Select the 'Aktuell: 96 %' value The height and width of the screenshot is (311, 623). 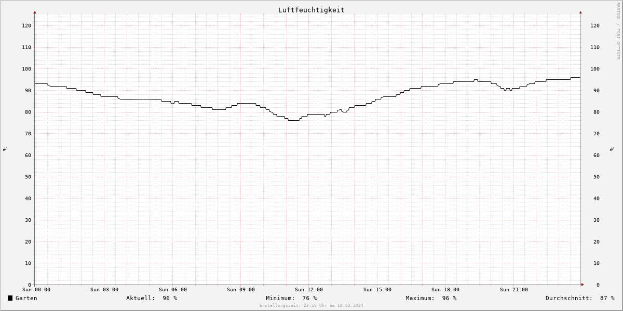point(152,298)
